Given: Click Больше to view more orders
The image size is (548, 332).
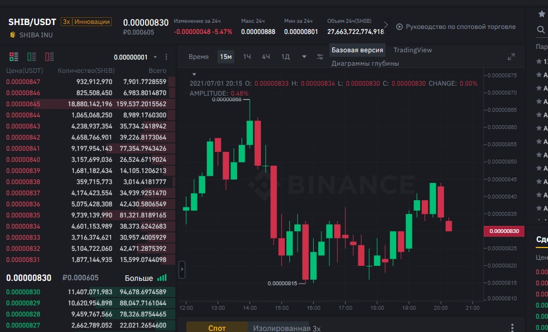Looking at the screenshot, I should click(x=139, y=278).
